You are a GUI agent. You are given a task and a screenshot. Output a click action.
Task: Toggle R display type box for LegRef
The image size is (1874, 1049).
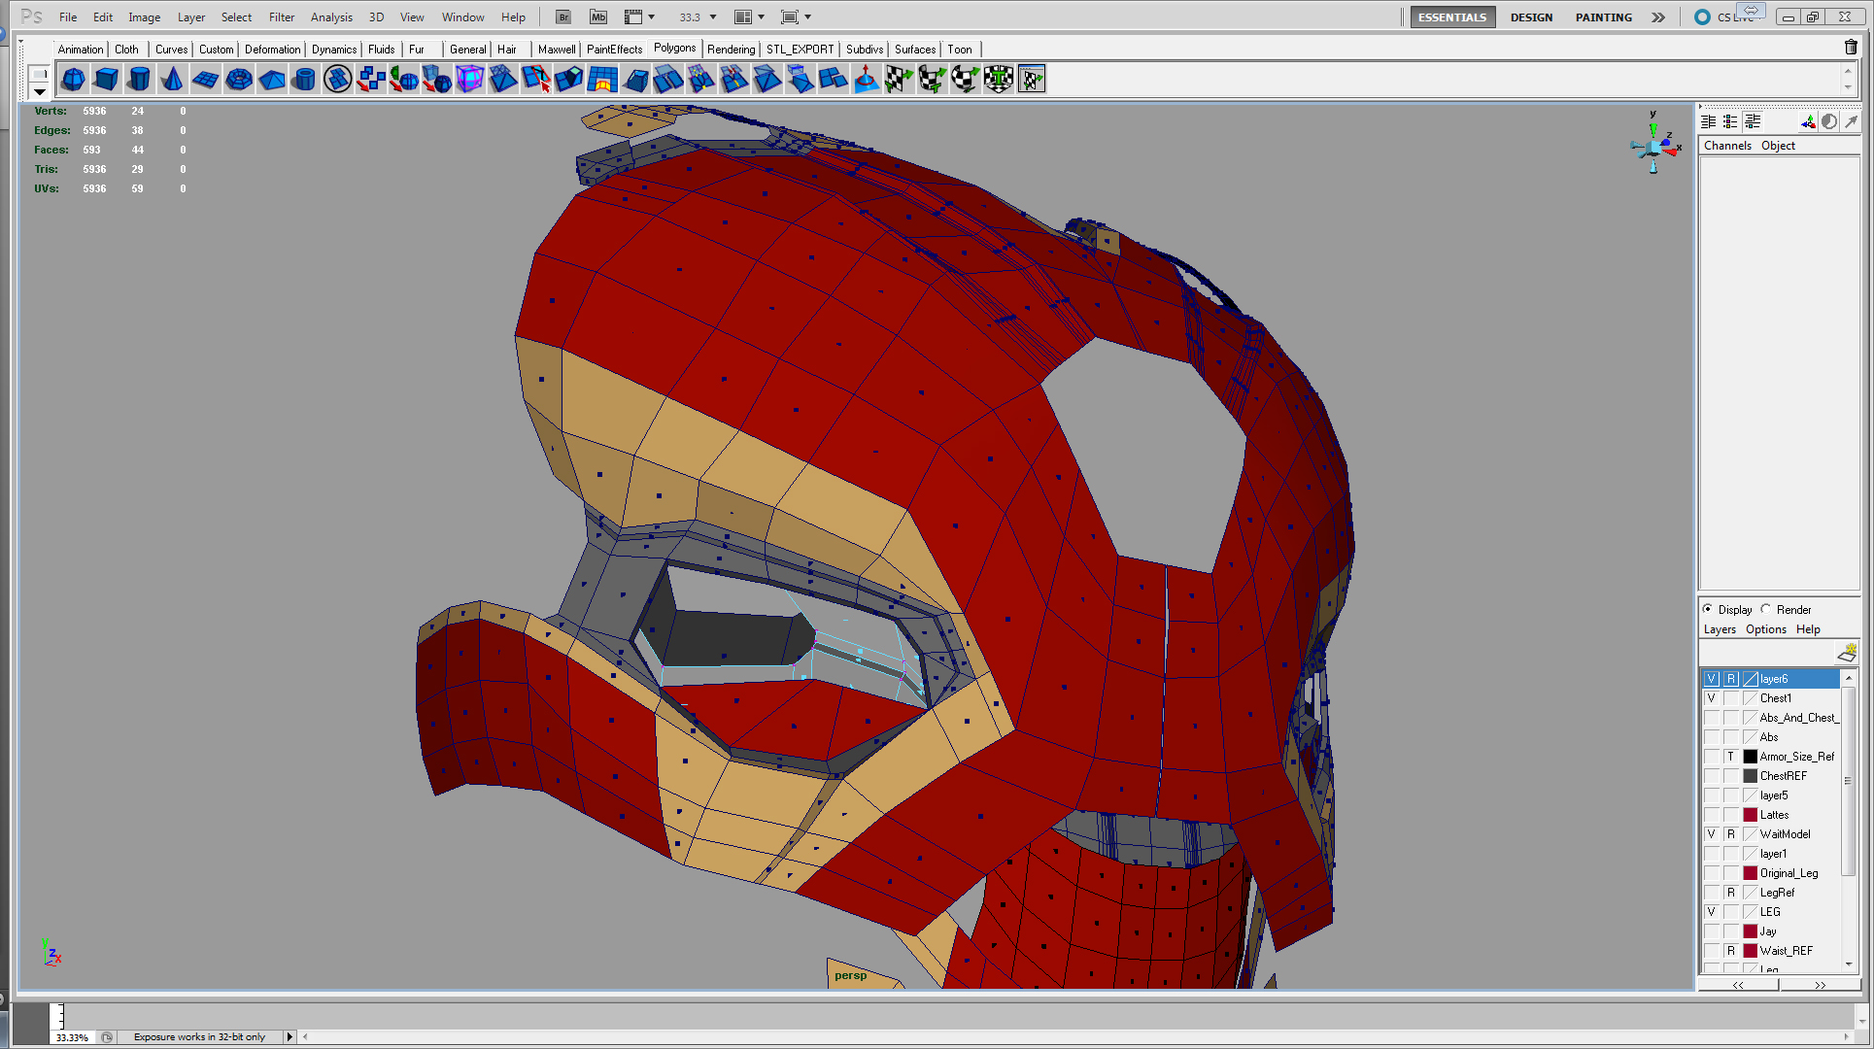[1731, 893]
